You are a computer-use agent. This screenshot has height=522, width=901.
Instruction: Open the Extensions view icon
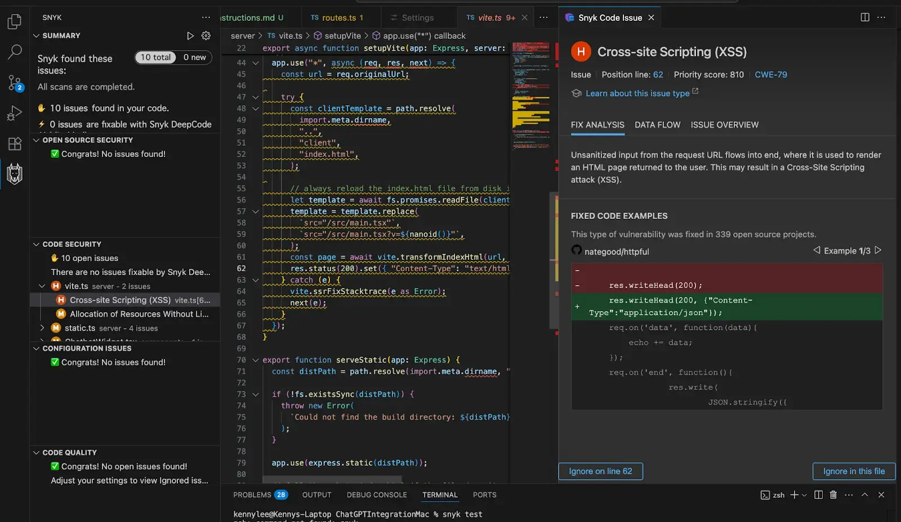[x=15, y=143]
